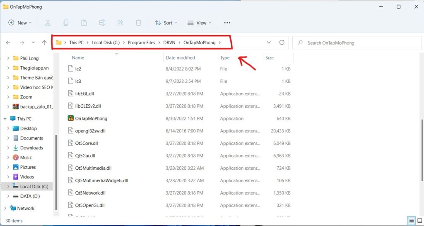This screenshot has width=424, height=226.
Task: Click the Share icon in toolbar
Action: point(120,23)
